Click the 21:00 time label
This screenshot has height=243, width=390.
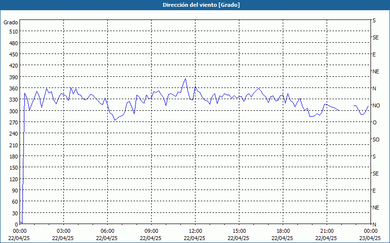327,231
